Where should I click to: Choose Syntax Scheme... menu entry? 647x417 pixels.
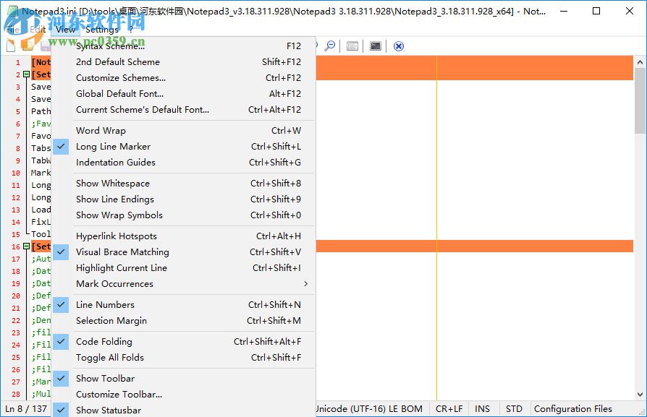coord(184,46)
